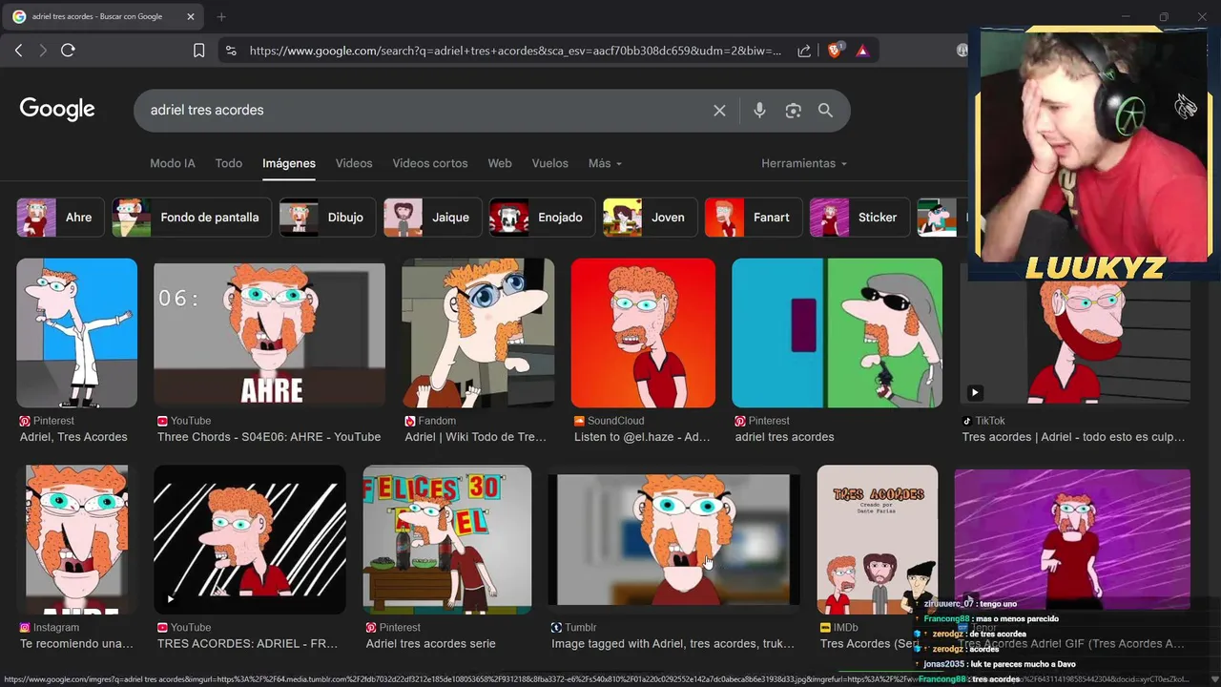Expand Herramientas tools dropdown

click(804, 163)
